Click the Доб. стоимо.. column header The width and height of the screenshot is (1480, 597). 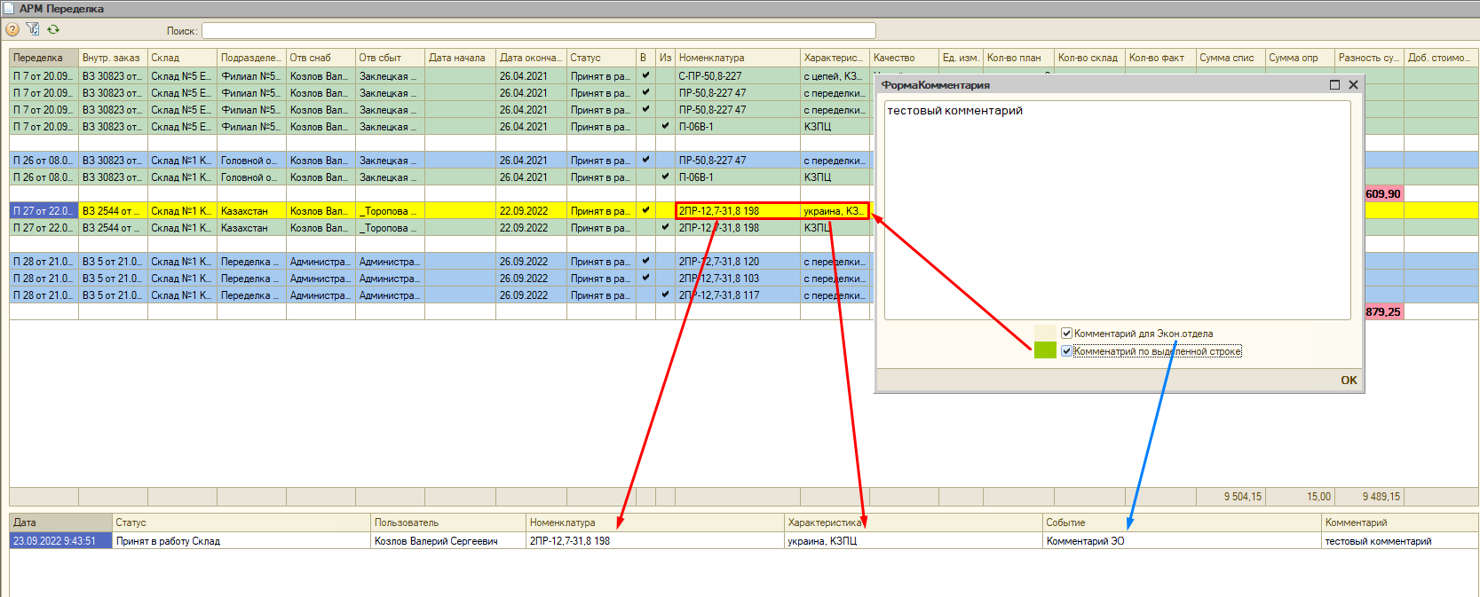[x=1441, y=58]
